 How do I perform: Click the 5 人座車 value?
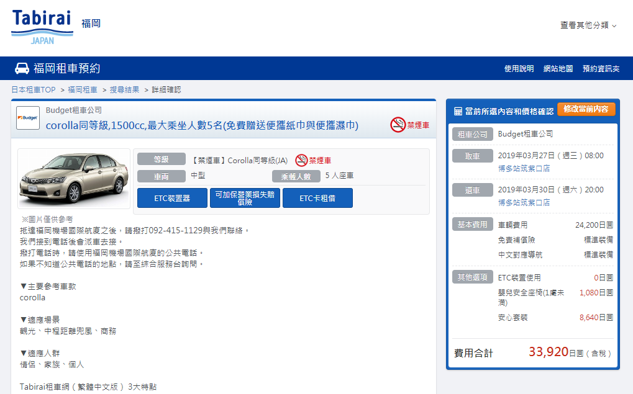coord(339,176)
